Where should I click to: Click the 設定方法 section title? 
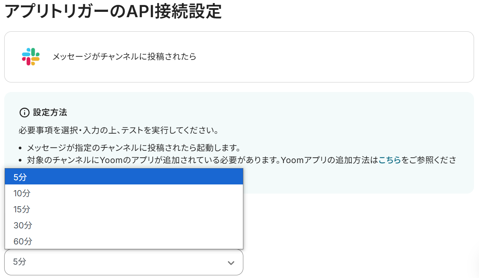(x=50, y=113)
